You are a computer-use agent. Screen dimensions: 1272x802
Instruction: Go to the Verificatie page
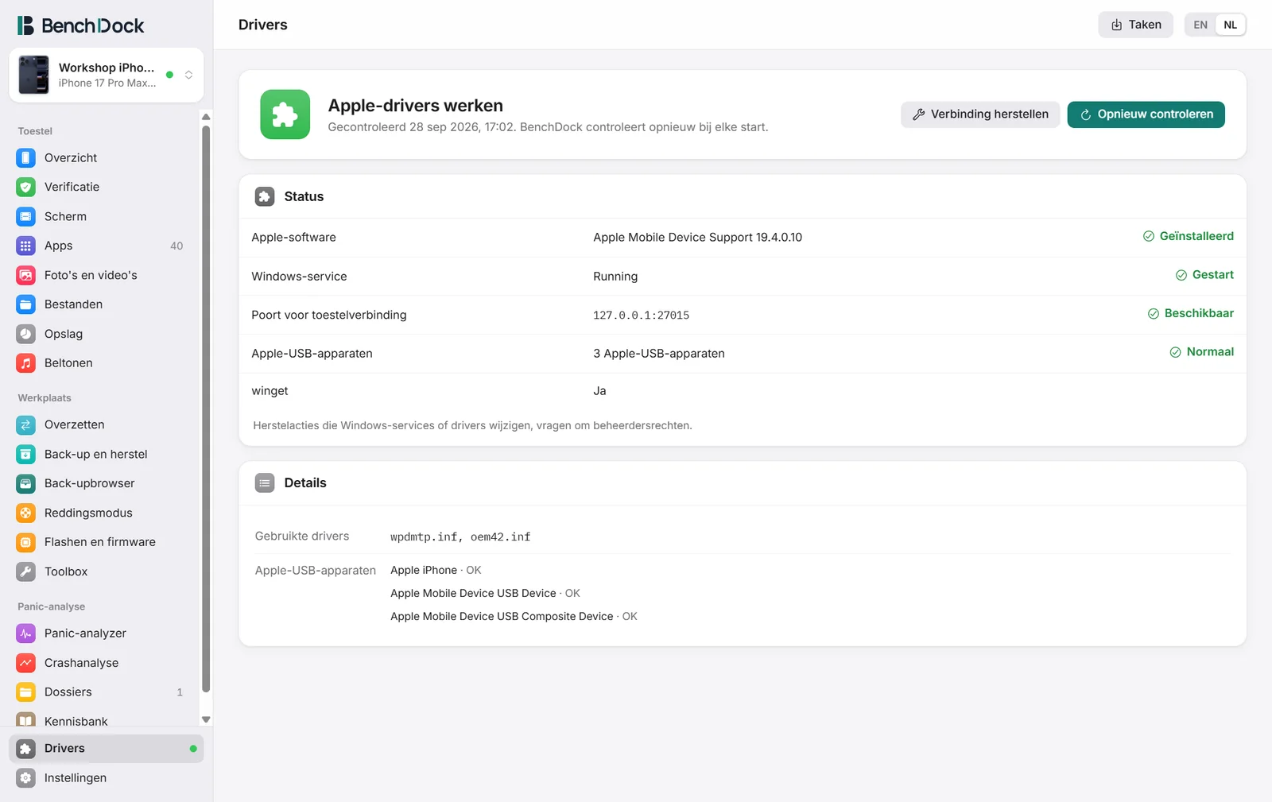[72, 187]
